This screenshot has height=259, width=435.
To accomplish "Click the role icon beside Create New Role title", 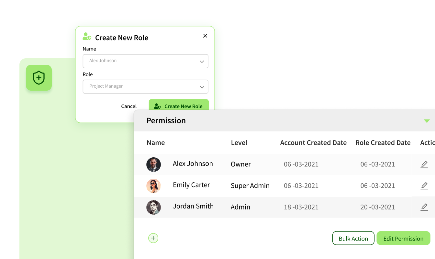I will click(x=86, y=37).
